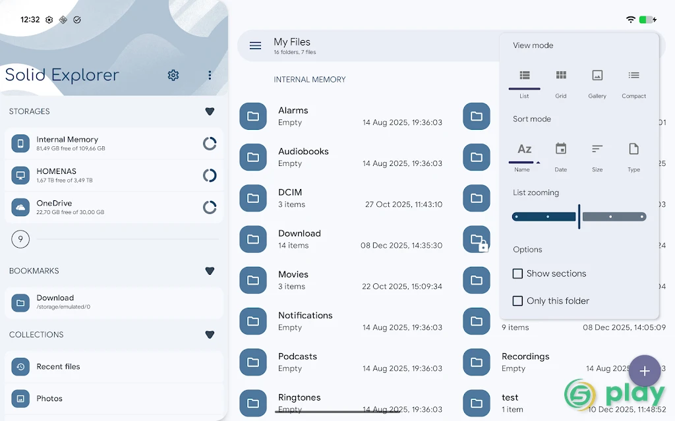675x421 pixels.
Task: Click the Photos collection icon
Action: coord(20,399)
